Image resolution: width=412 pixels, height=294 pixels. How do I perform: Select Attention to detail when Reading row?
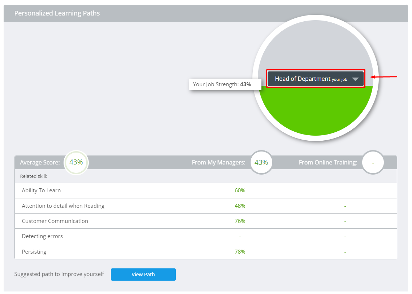tap(63, 206)
